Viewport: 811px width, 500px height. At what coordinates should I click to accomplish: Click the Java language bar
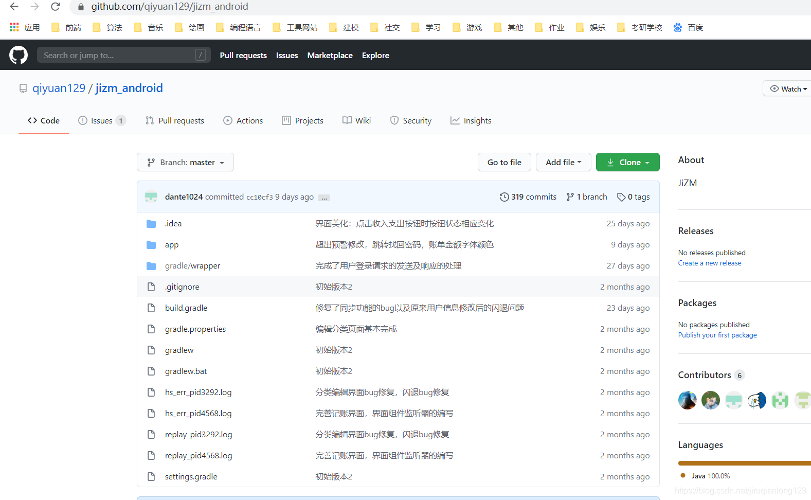[745, 463]
